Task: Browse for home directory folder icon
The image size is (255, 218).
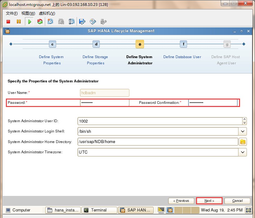Action: 243,142
